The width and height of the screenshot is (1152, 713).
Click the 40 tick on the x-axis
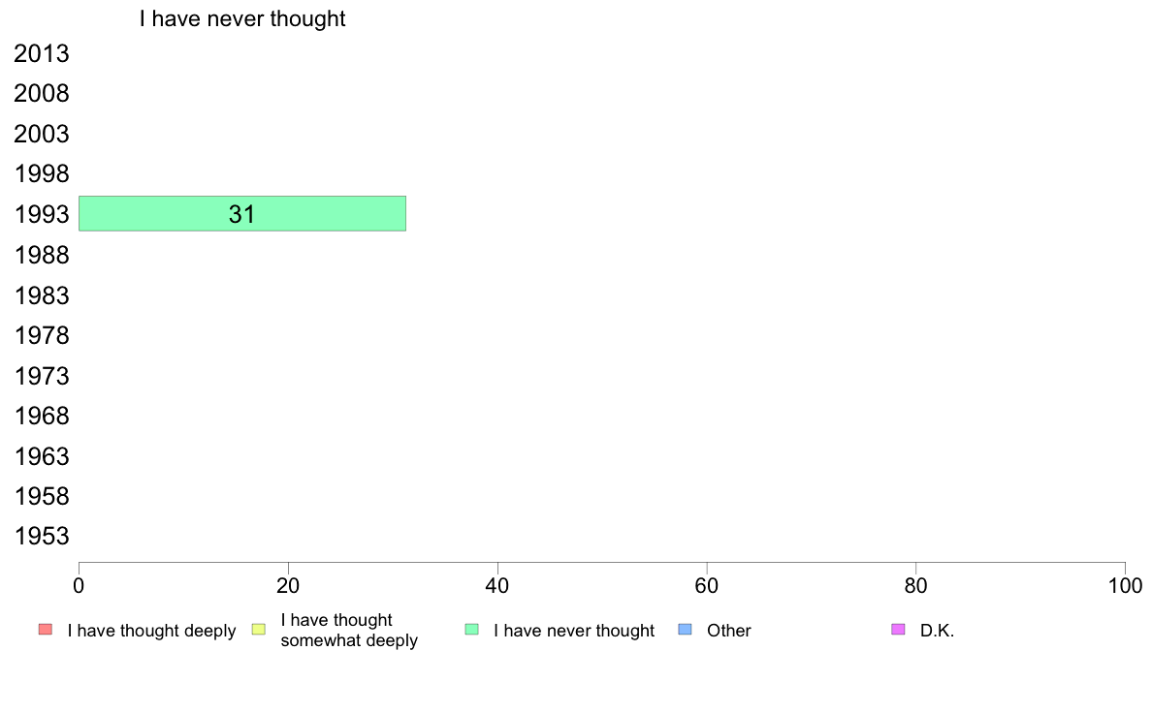[x=497, y=585]
